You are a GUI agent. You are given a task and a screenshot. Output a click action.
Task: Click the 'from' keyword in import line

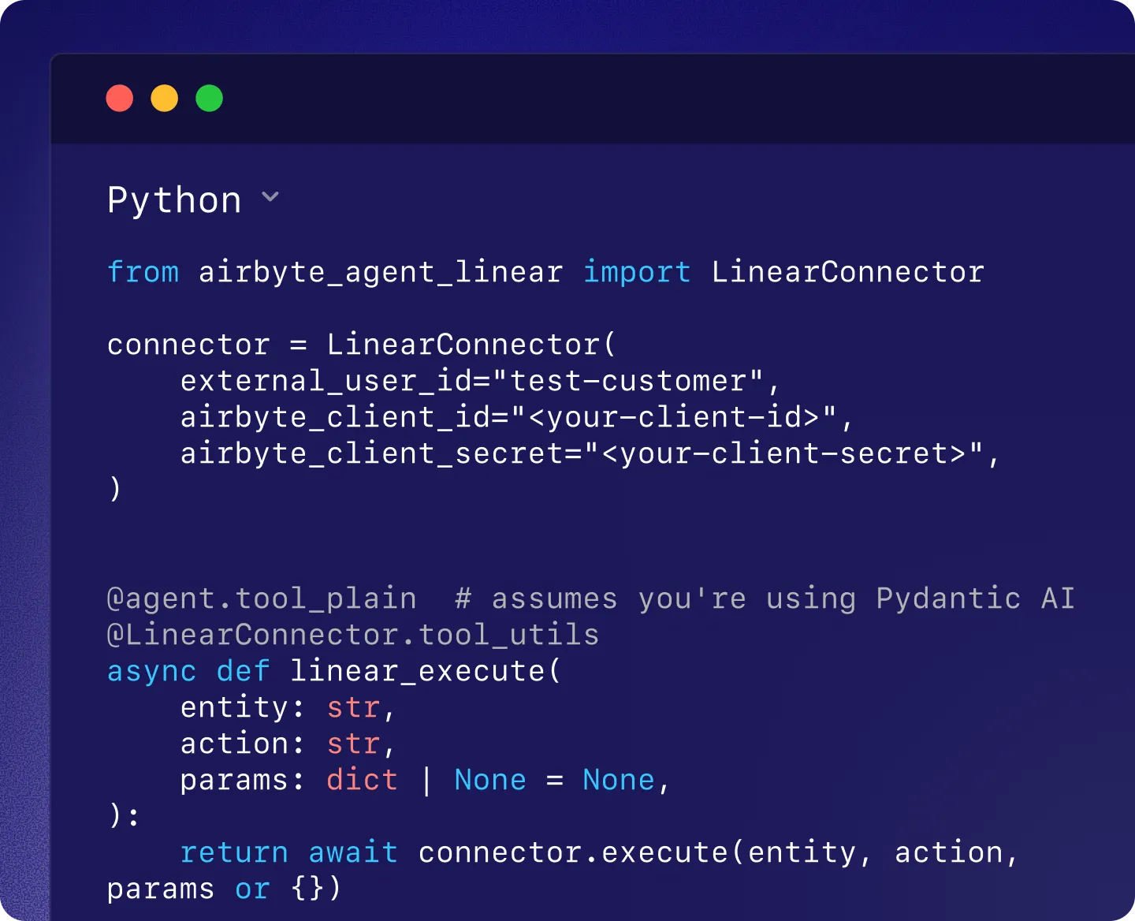click(143, 272)
